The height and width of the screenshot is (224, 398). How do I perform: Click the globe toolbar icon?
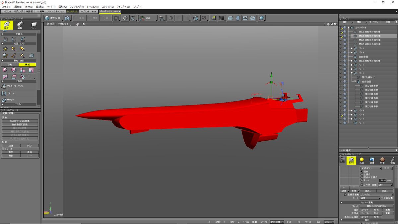(196, 18)
